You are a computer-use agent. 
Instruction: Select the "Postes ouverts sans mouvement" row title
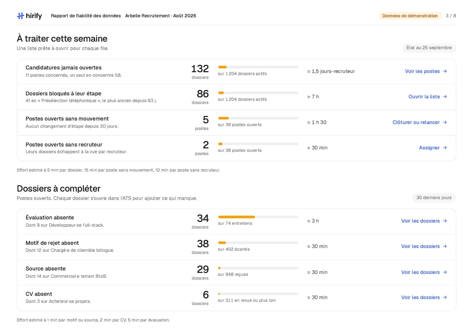pyautogui.click(x=67, y=119)
